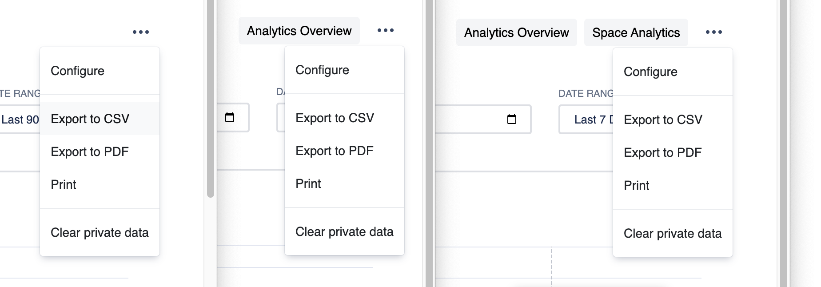Click the ellipsis icon beside Space Analytics
821x287 pixels.
(713, 32)
